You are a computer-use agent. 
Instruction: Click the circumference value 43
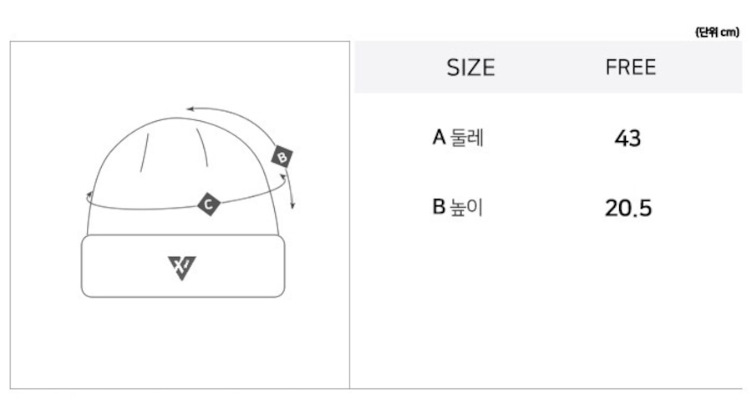click(628, 139)
